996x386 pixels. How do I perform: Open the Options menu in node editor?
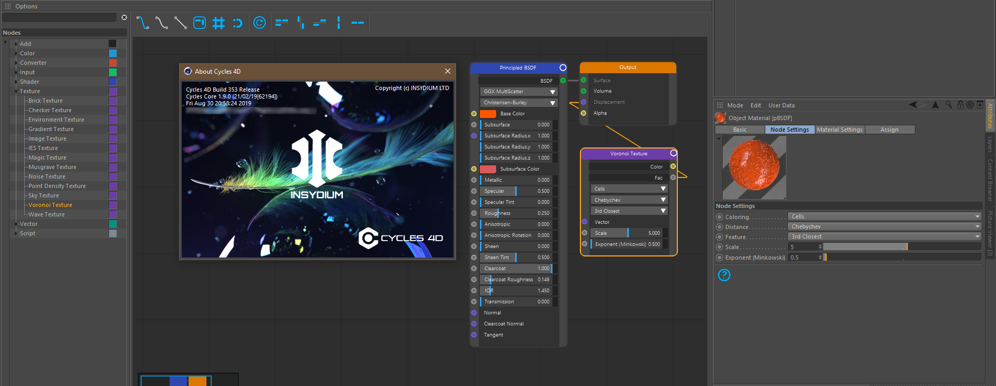click(26, 6)
